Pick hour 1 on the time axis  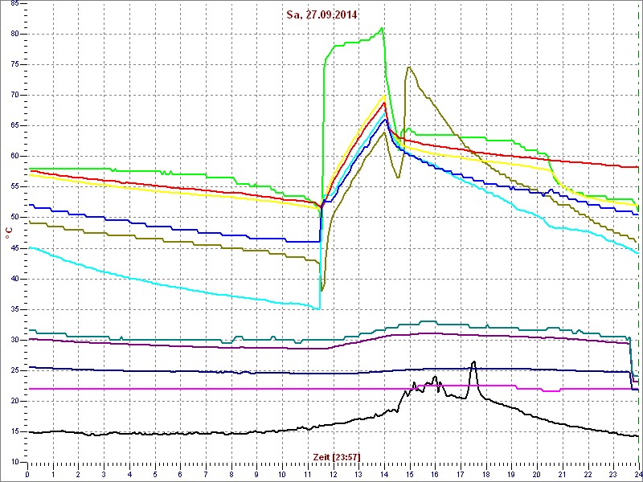(x=53, y=475)
